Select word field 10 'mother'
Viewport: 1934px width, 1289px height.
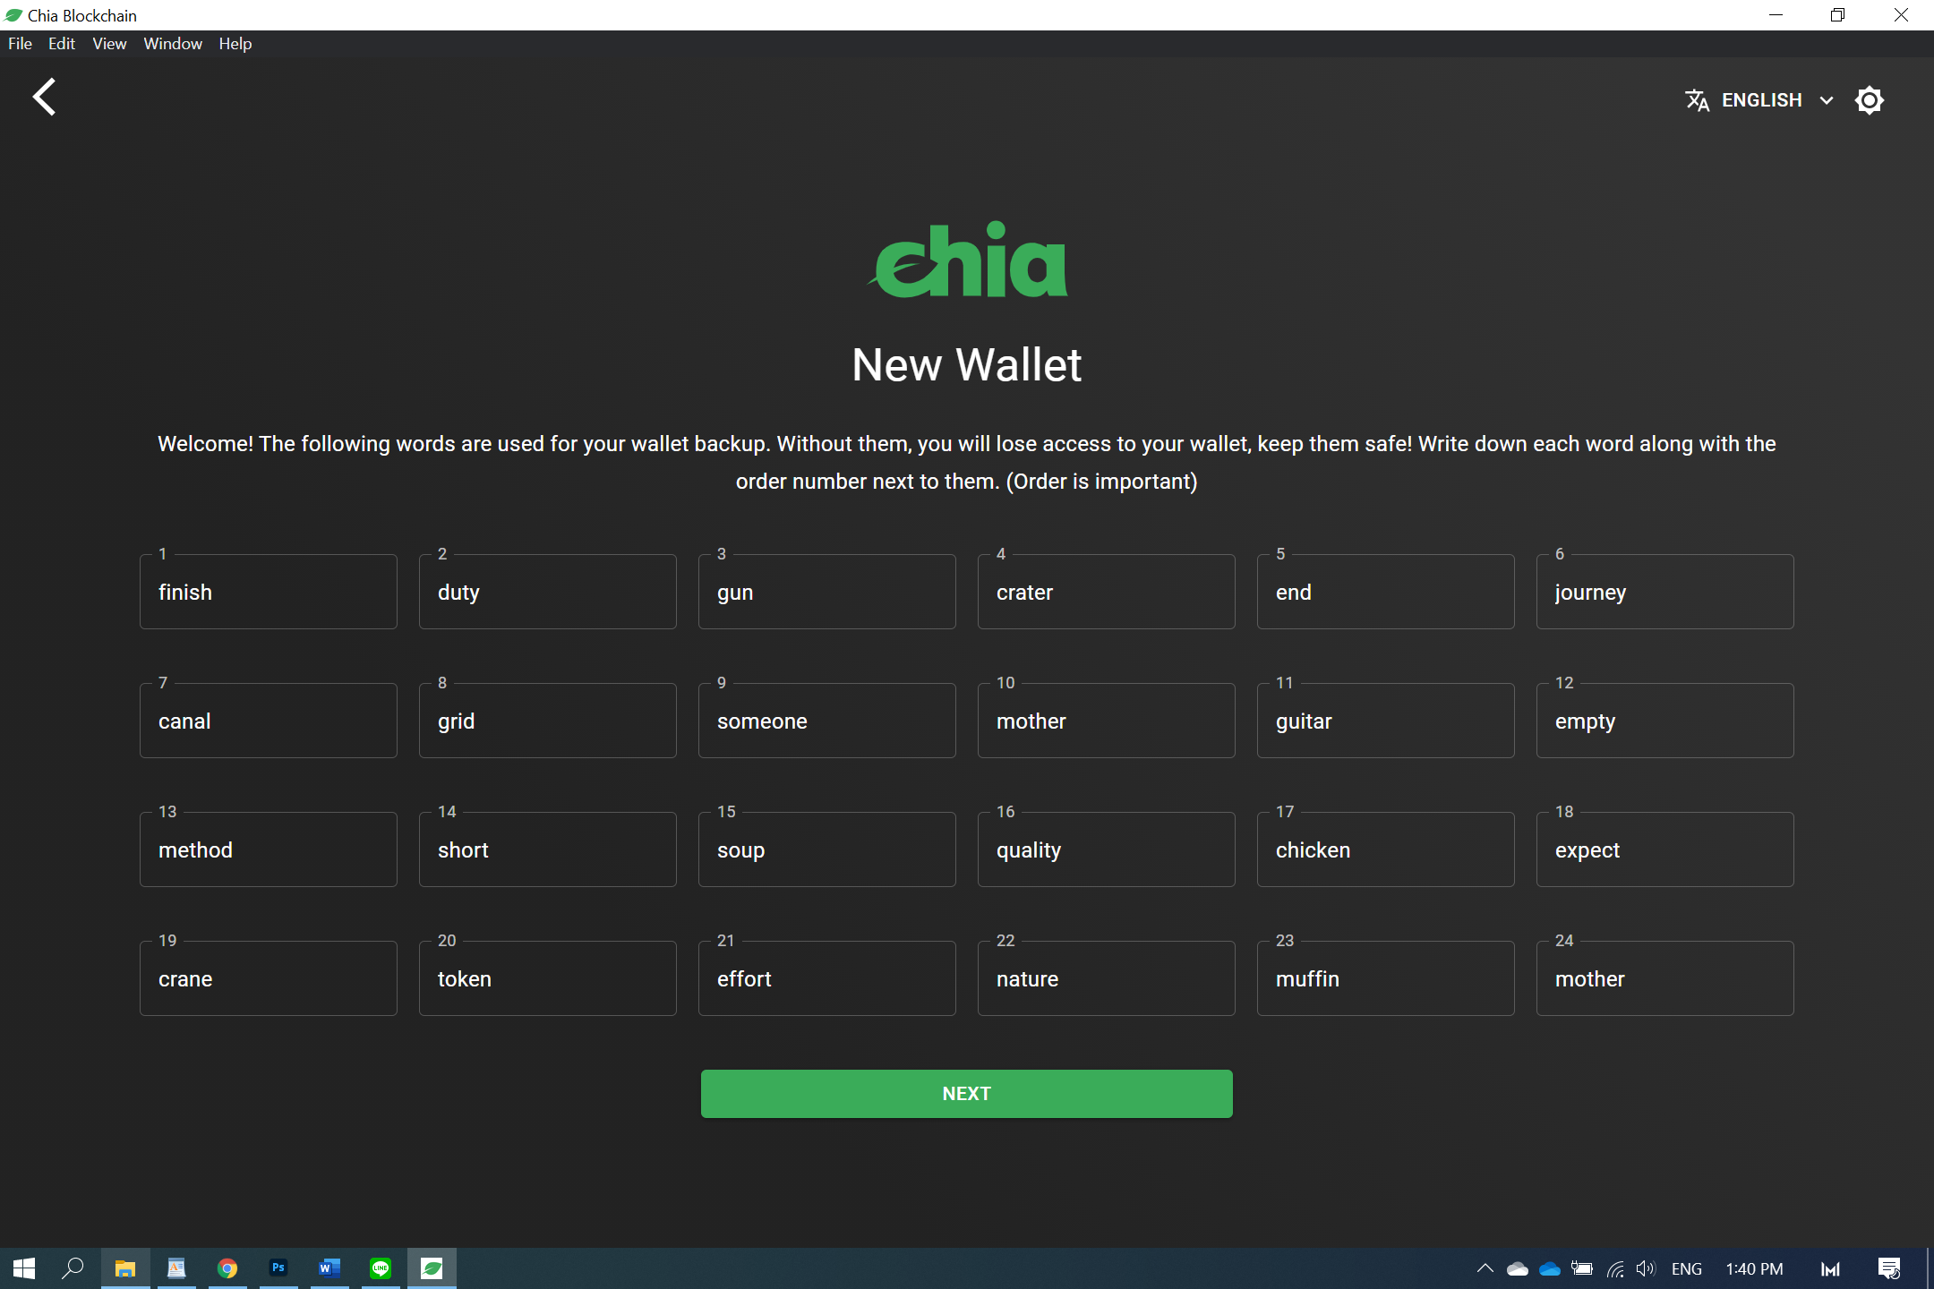click(1106, 721)
